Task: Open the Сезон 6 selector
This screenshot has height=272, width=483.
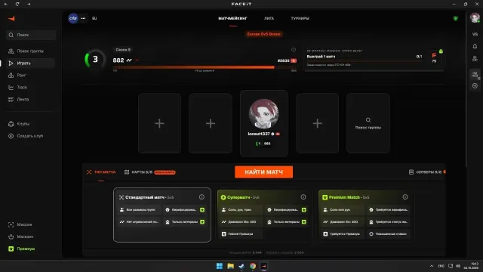Action: tap(123, 50)
